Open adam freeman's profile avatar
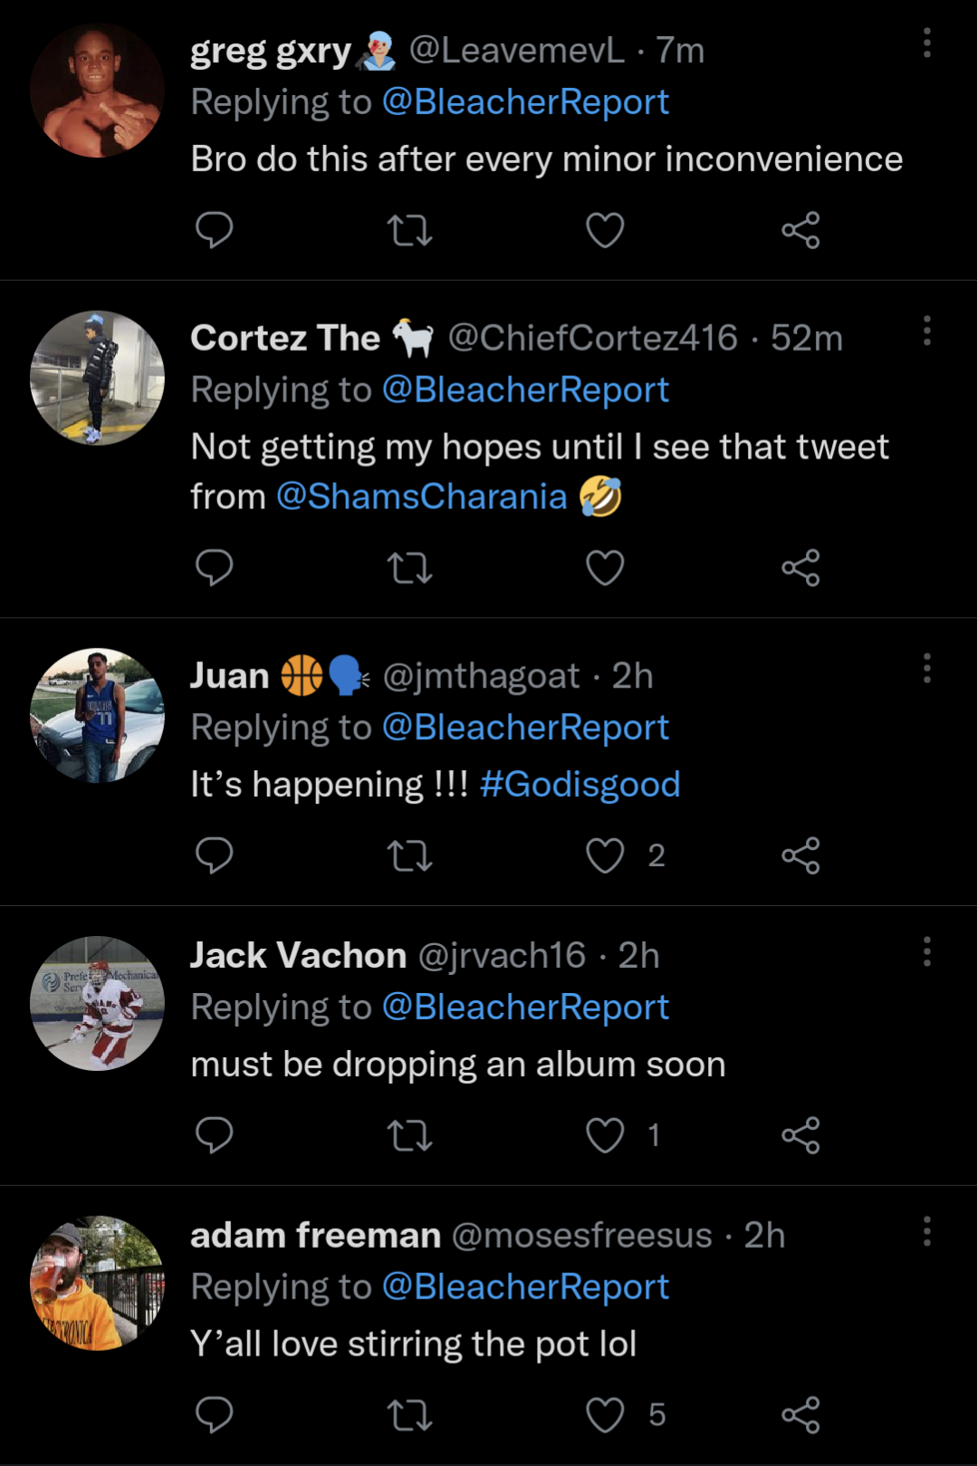This screenshot has width=977, height=1466. [97, 1283]
